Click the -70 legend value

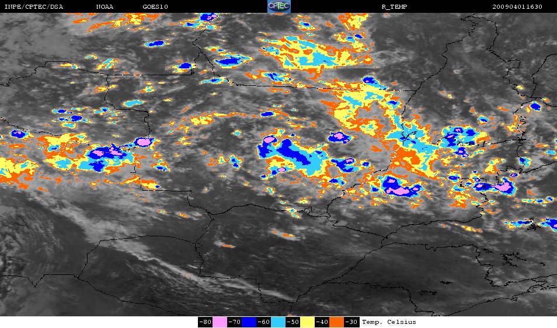pos(235,322)
